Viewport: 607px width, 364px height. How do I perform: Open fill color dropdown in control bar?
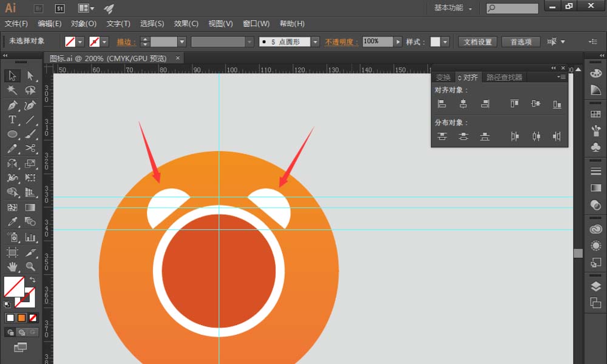(x=80, y=42)
